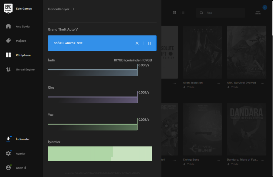The image size is (273, 177).
Task: Click the blue notification badge
Action: pos(265,8)
